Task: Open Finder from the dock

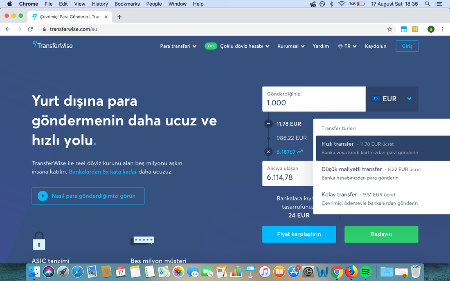Action: pyautogui.click(x=34, y=272)
